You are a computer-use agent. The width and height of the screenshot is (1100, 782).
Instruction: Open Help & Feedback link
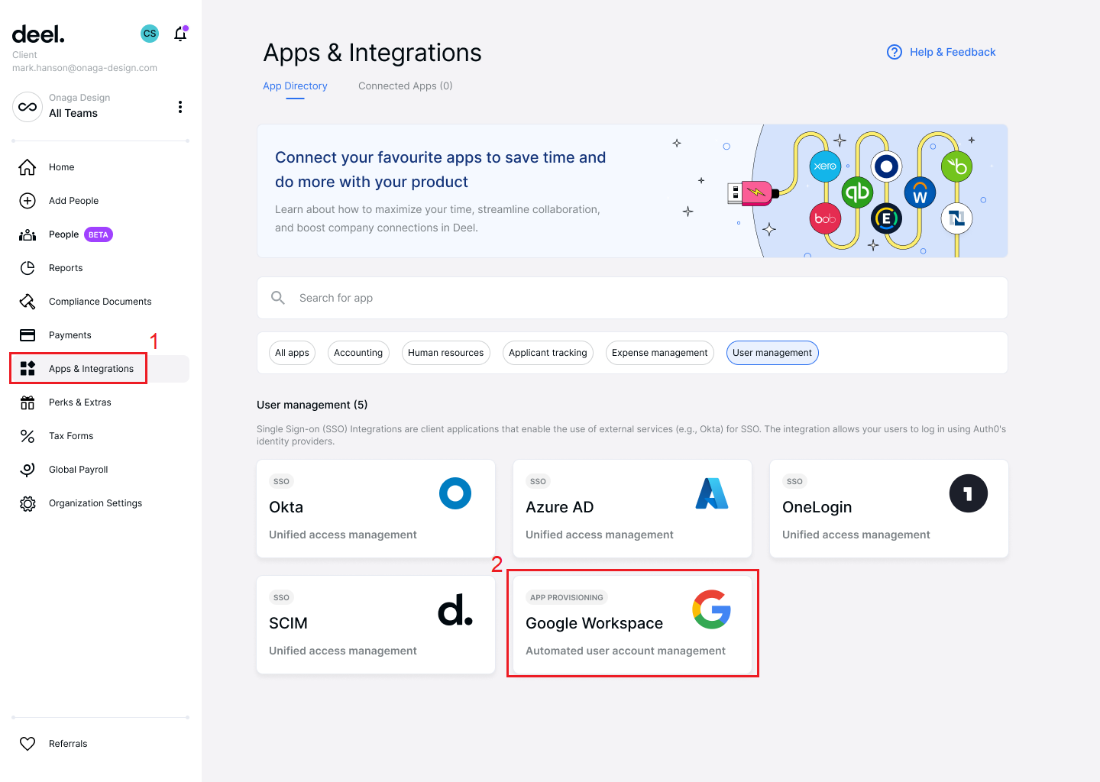[x=953, y=52]
